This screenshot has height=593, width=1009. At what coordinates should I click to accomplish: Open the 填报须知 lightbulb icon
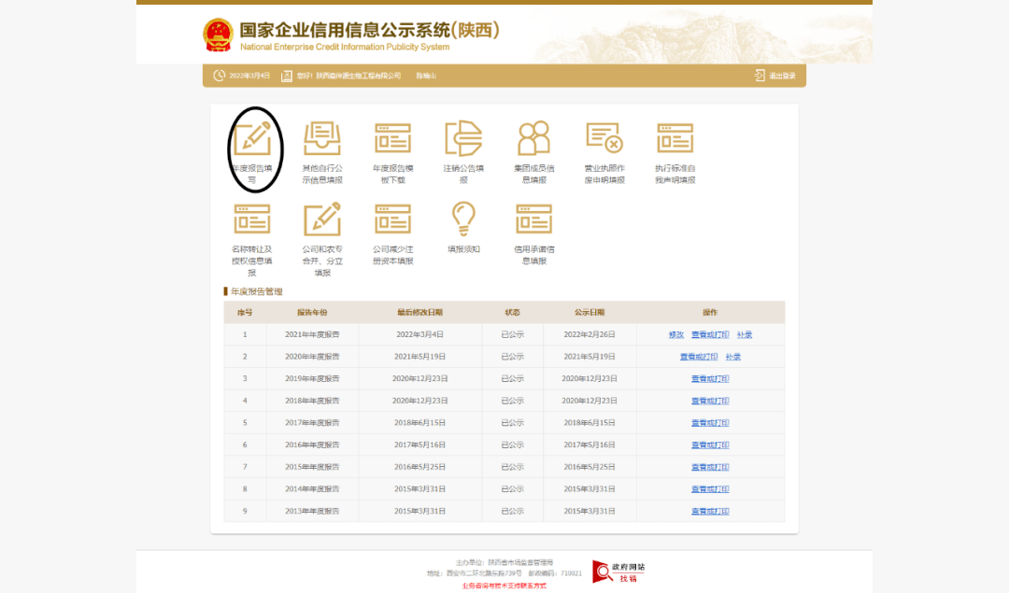pyautogui.click(x=463, y=219)
